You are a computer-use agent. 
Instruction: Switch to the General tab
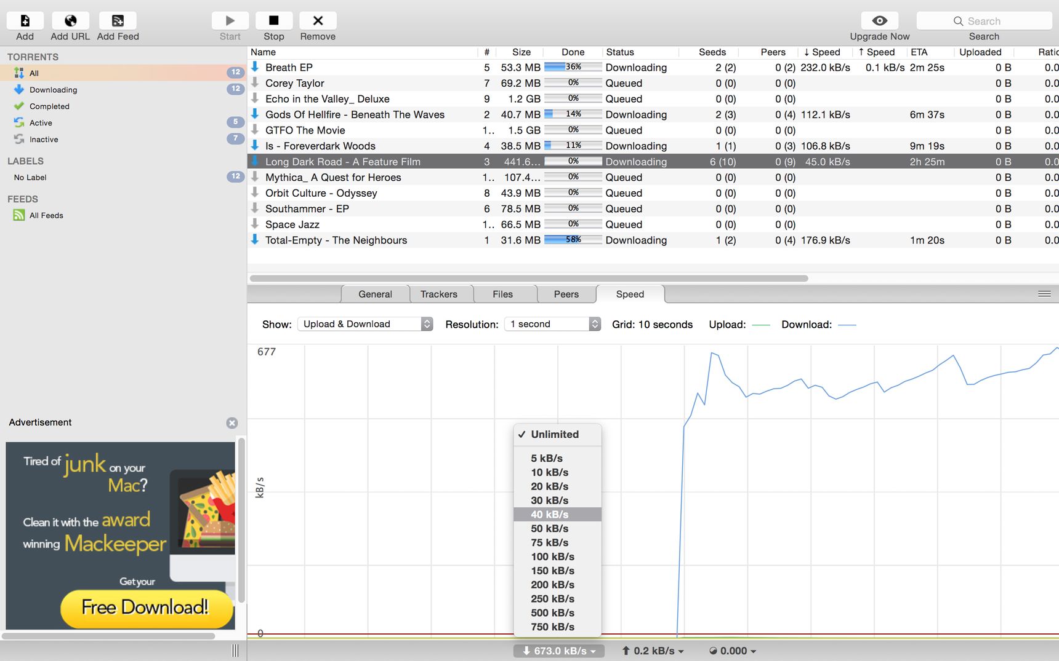[x=375, y=294]
